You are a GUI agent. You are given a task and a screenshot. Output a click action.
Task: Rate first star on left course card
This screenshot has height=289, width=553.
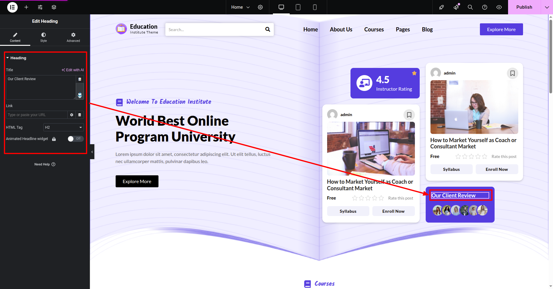355,198
